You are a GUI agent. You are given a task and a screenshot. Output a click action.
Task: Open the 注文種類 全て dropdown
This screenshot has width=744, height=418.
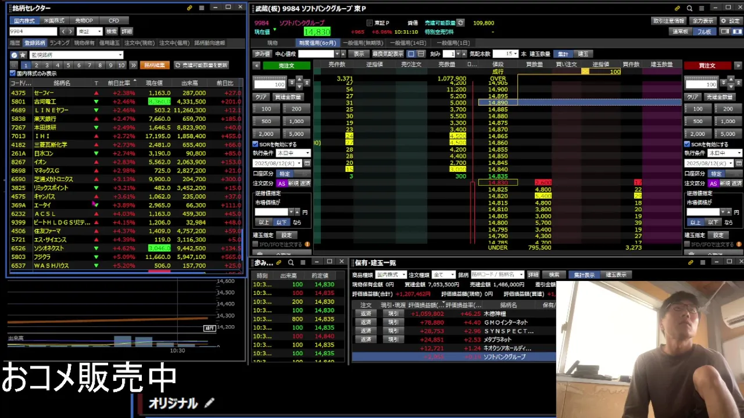click(x=443, y=275)
